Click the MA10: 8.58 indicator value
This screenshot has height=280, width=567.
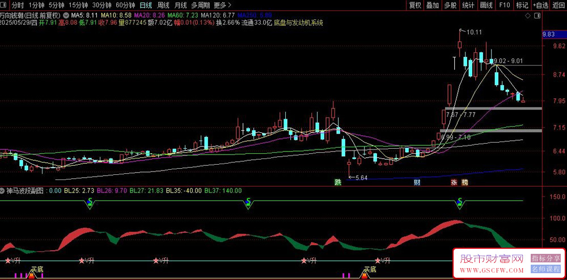(116, 15)
